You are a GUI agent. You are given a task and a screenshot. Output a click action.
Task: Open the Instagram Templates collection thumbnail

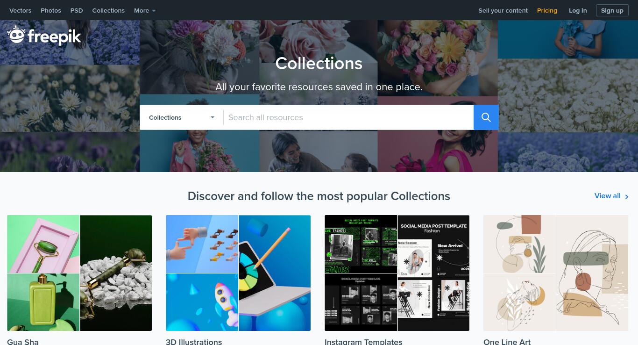[x=397, y=273]
